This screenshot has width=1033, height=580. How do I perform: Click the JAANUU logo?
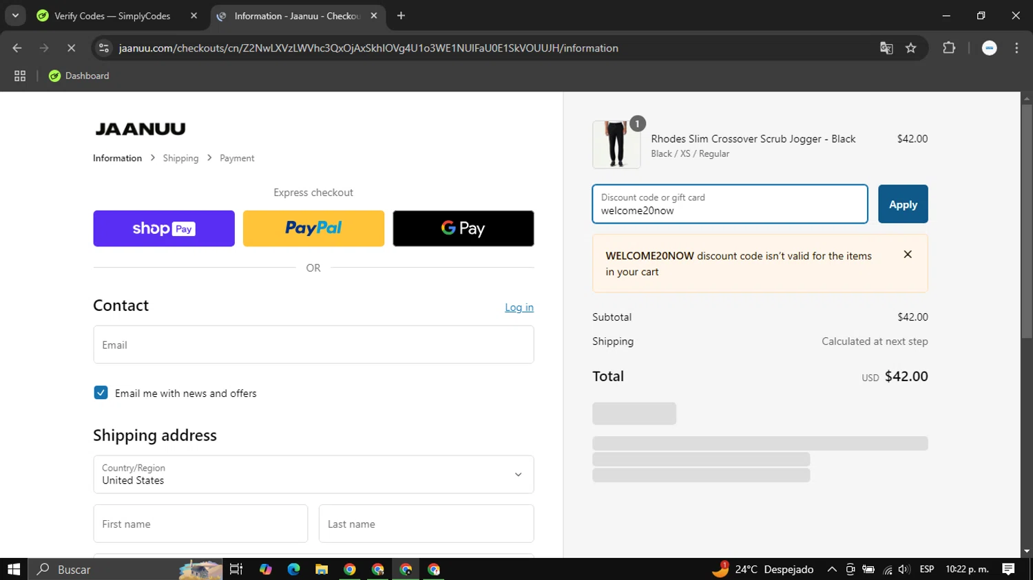[x=140, y=129]
